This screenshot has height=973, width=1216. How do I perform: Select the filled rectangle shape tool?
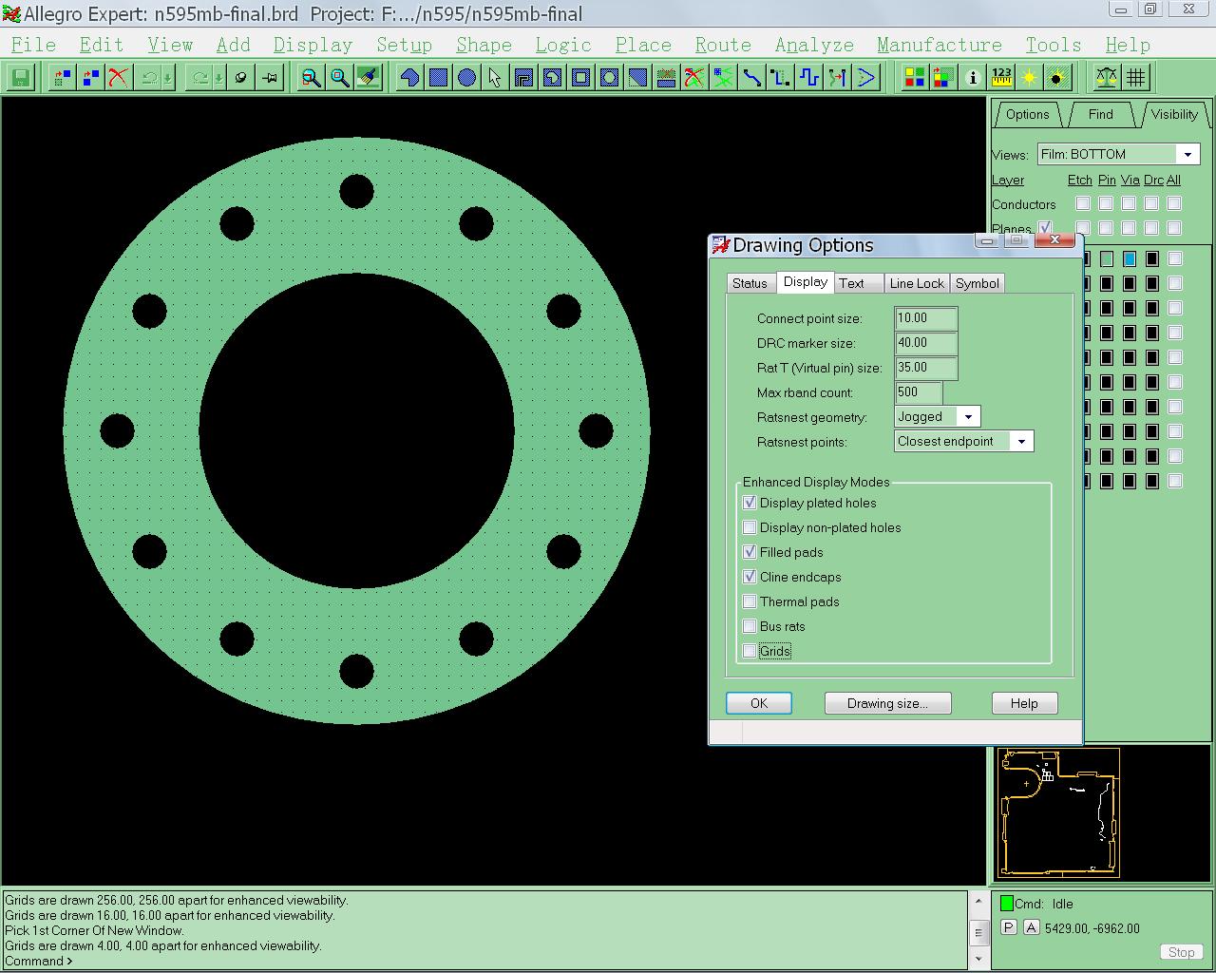point(438,78)
